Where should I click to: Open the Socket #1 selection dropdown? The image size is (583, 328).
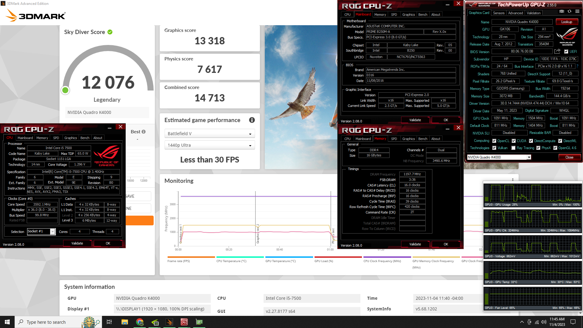(41, 231)
